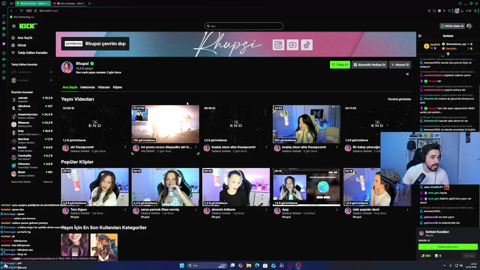Play the ahsenin intikamı clip

click(236, 187)
